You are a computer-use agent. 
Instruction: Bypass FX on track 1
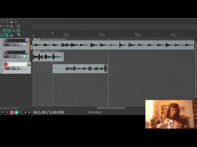21,45
